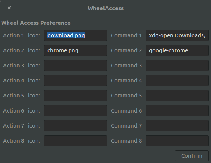Click the Wheel Access Preference heading
The height and width of the screenshot is (163, 211).
pos(36,23)
